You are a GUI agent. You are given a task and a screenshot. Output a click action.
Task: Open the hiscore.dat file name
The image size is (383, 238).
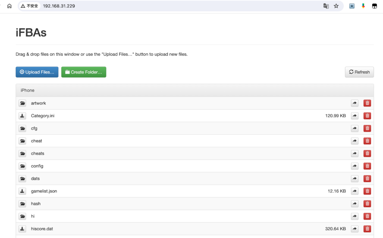pyautogui.click(x=42, y=229)
